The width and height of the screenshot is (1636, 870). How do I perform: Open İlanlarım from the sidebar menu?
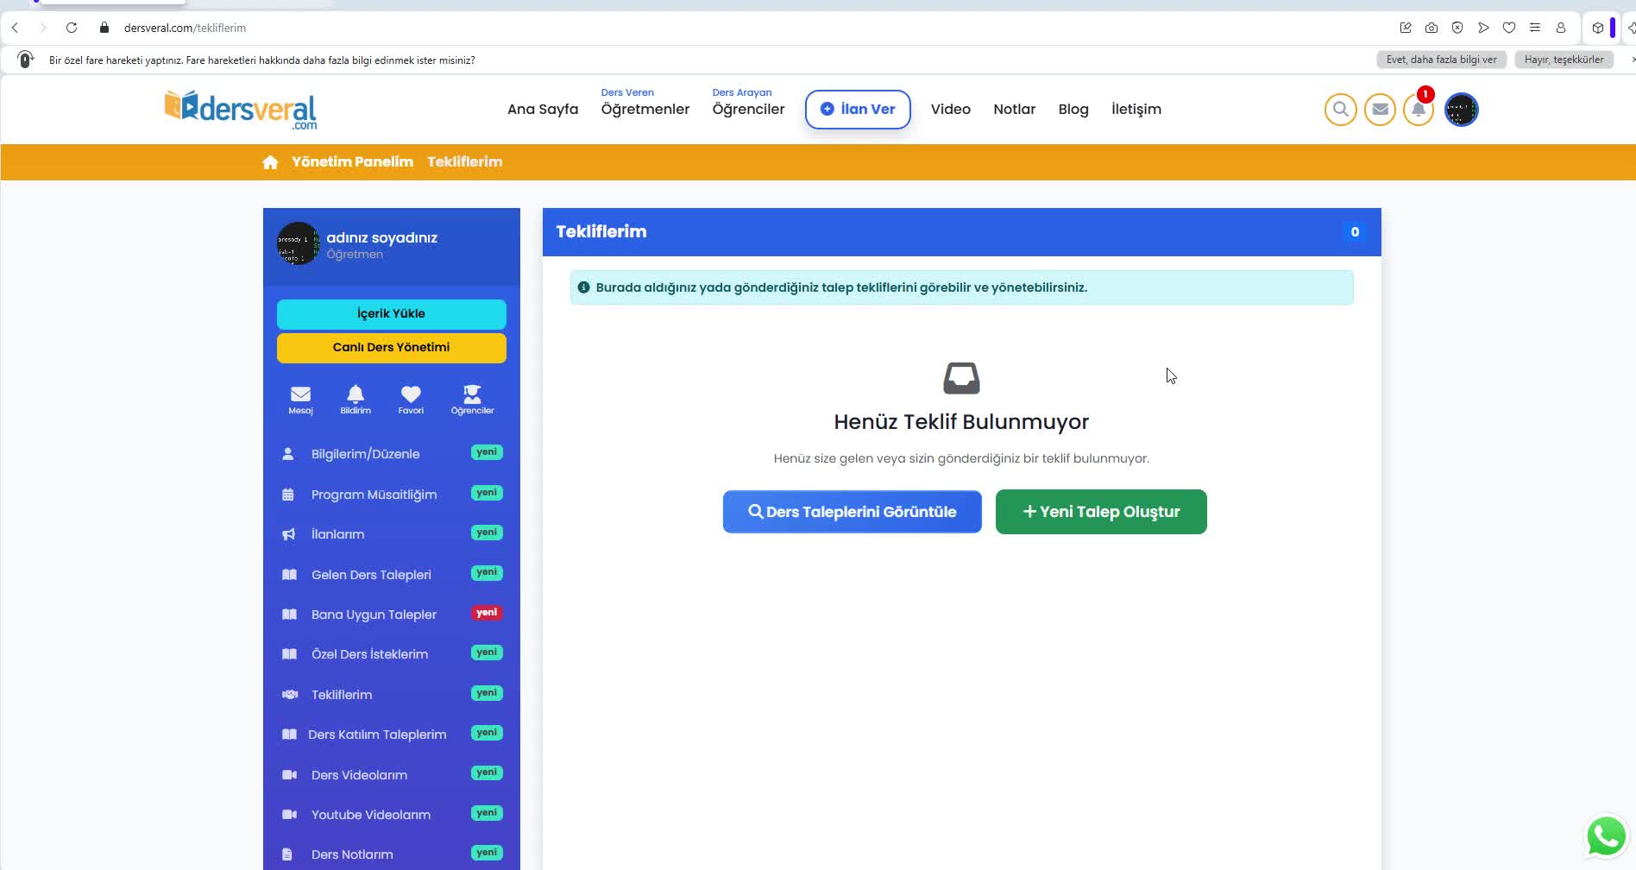[337, 533]
